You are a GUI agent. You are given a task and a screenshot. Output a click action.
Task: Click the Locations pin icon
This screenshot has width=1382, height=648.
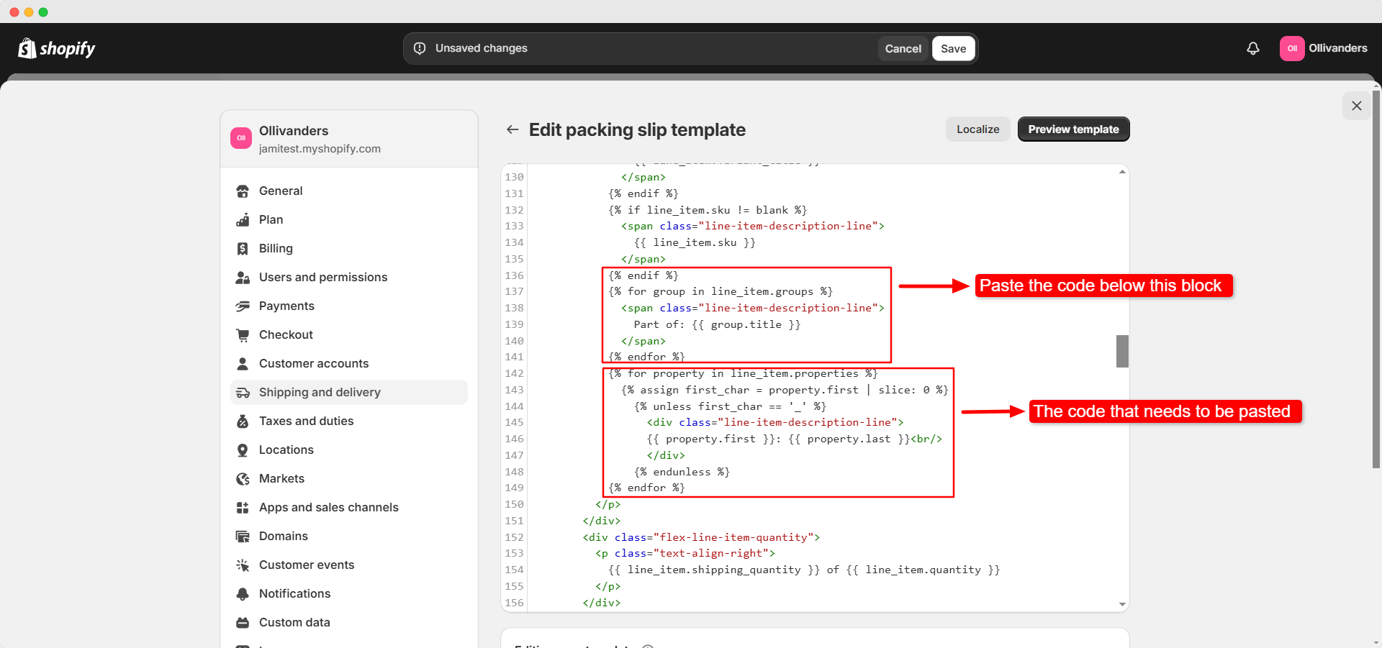click(243, 450)
